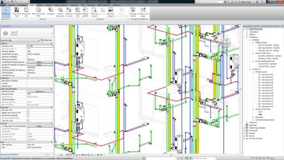Expand the Folhas (all) node
This screenshot has width=284, height=160.
(x=244, y=130)
